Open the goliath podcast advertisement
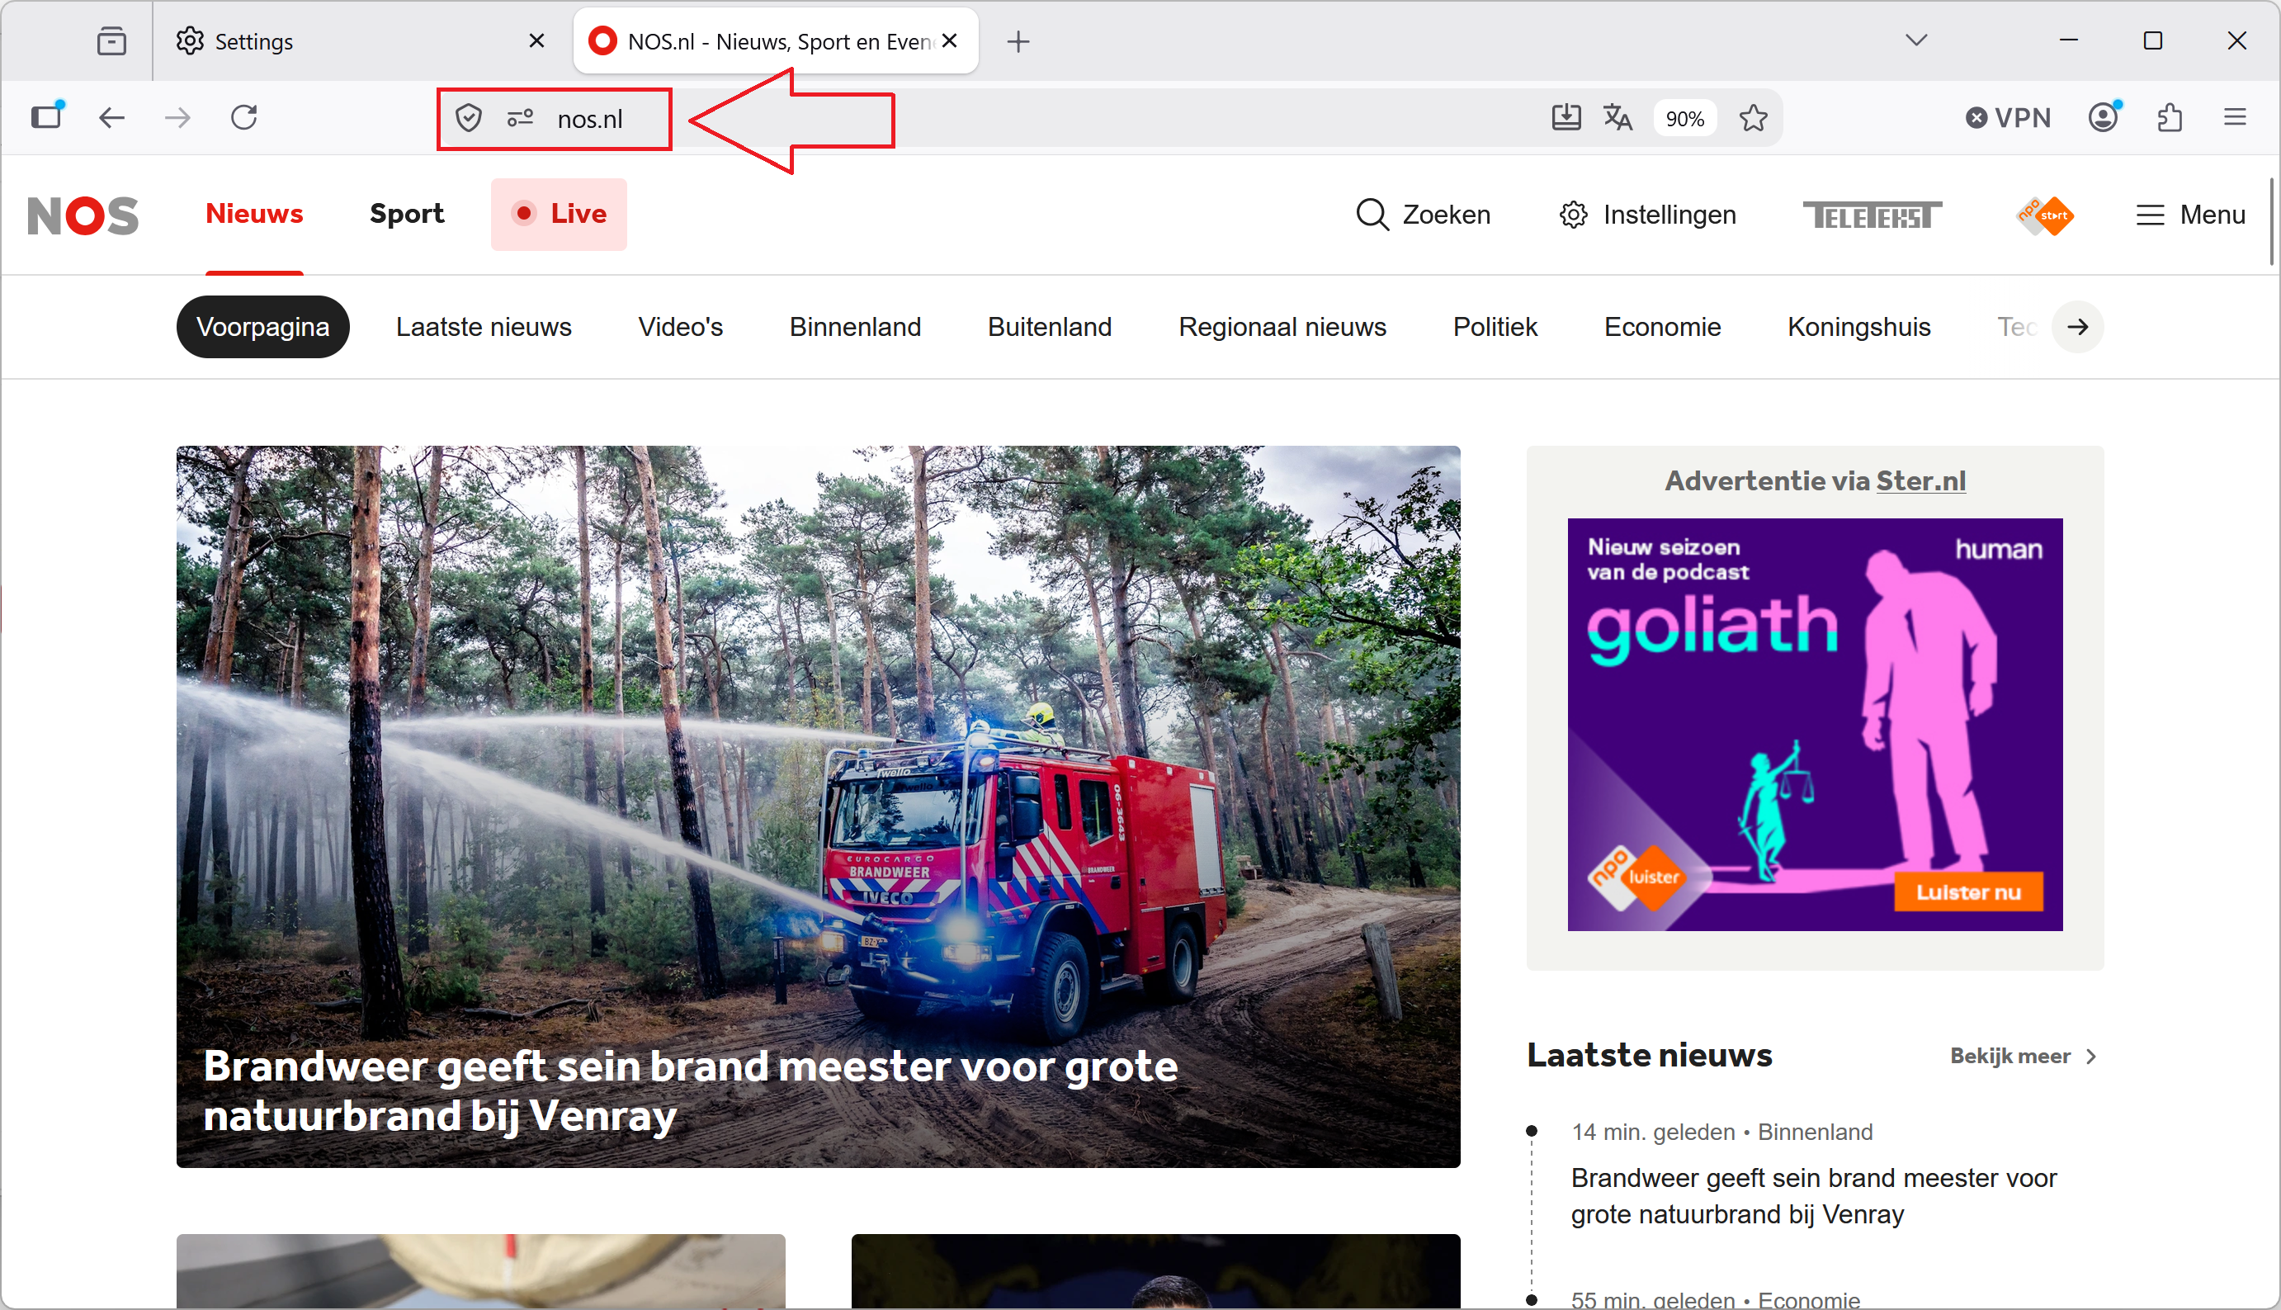This screenshot has height=1310, width=2281. [1815, 726]
